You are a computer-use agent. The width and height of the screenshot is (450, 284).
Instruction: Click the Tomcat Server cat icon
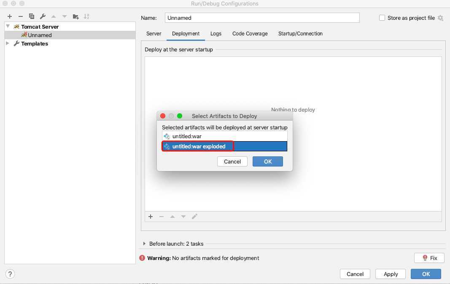[x=16, y=27]
